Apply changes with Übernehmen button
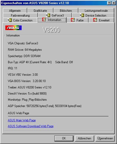 pos(105,138)
